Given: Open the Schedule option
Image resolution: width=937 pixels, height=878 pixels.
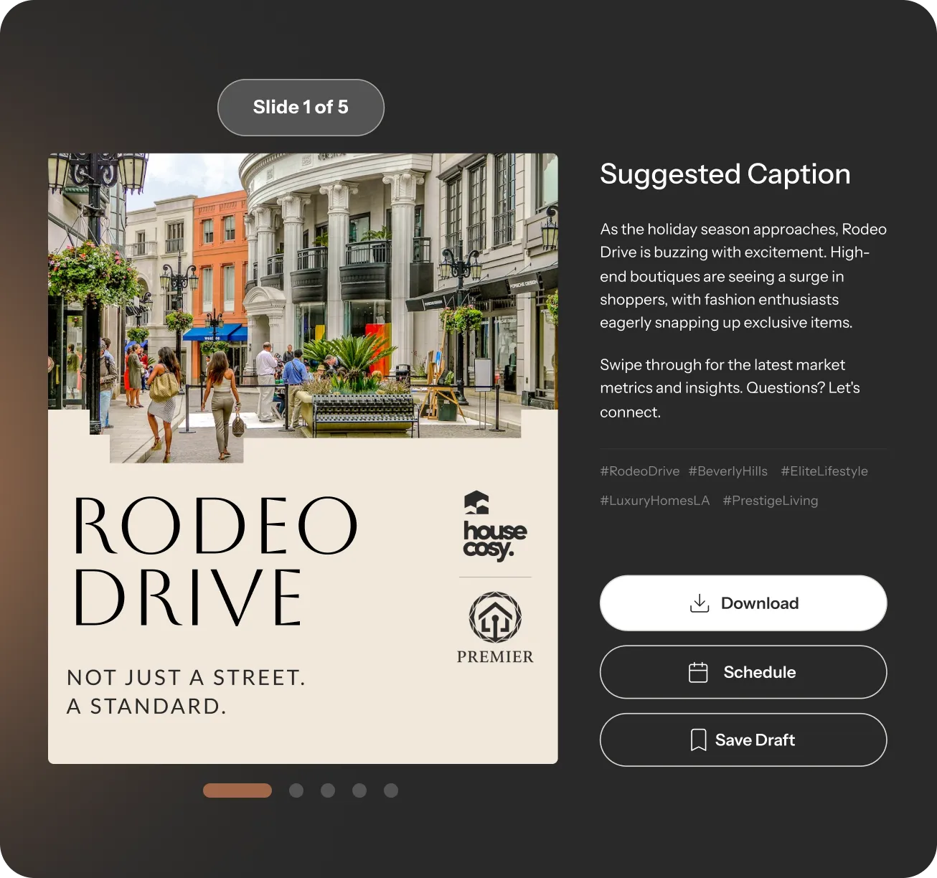Looking at the screenshot, I should pos(743,672).
